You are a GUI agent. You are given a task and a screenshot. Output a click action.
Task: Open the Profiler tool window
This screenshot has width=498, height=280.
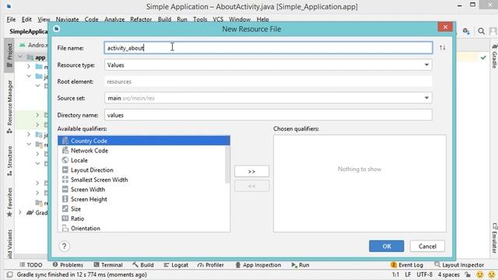click(x=211, y=264)
